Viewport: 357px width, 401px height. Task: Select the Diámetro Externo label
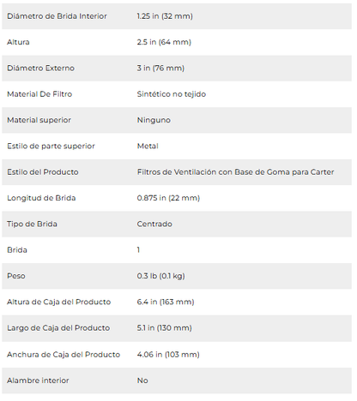40,68
